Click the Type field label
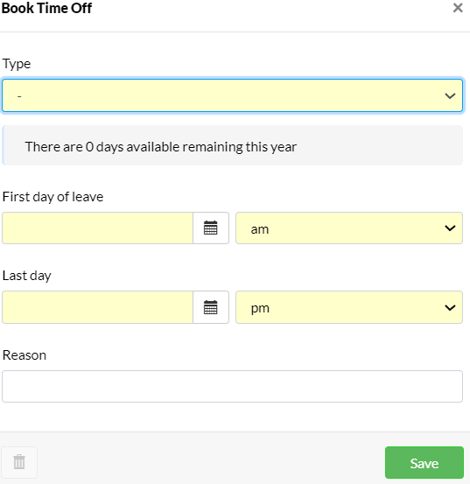This screenshot has width=470, height=484. (17, 64)
